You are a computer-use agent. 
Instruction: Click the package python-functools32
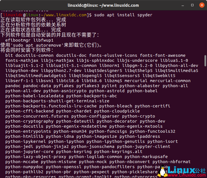(x=153, y=131)
